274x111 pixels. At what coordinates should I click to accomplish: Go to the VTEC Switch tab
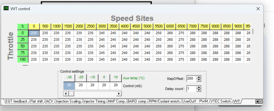click(221, 101)
